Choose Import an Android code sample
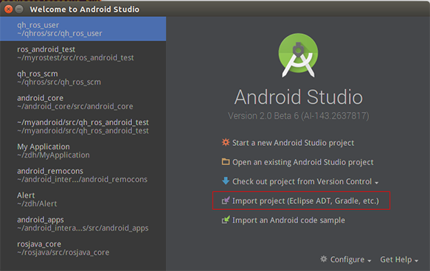 tap(288, 220)
